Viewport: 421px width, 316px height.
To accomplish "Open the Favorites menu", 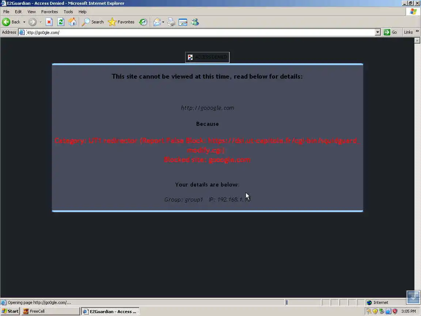I will [49, 12].
